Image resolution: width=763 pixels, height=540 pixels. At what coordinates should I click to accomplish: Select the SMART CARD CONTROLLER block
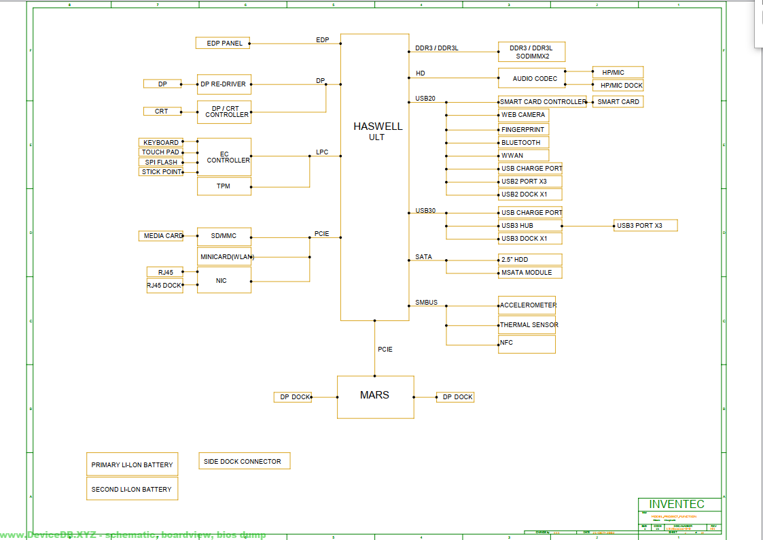pos(542,102)
